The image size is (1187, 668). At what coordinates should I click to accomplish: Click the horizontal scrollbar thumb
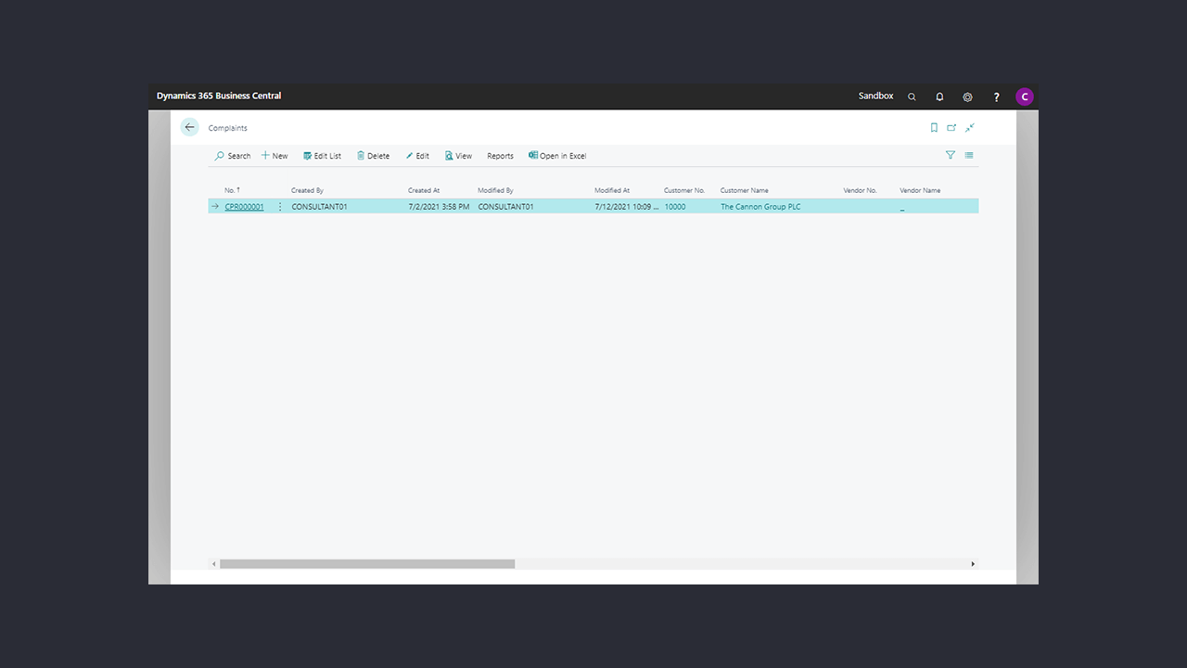click(367, 563)
